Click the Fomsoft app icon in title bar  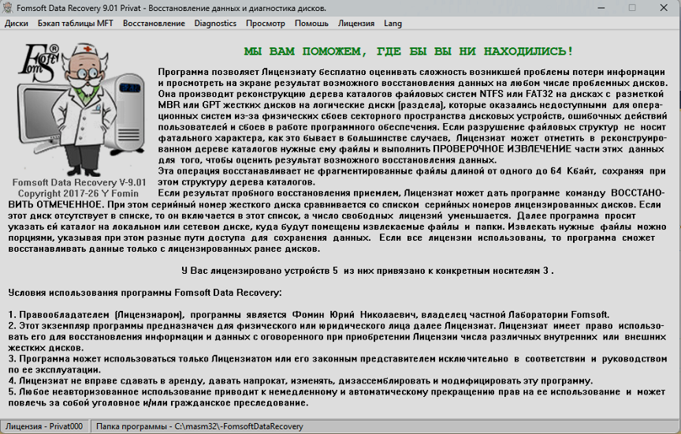(x=7, y=8)
